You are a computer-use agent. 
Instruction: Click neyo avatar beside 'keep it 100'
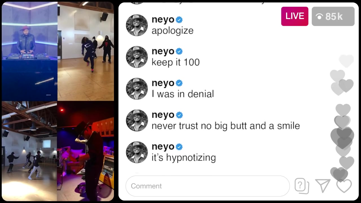(137, 57)
